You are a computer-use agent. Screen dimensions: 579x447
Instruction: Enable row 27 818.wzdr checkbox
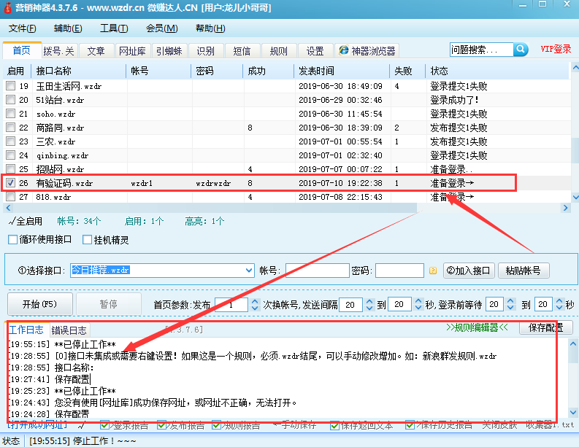tap(11, 196)
